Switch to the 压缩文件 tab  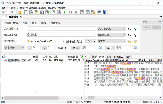(x=55, y=23)
